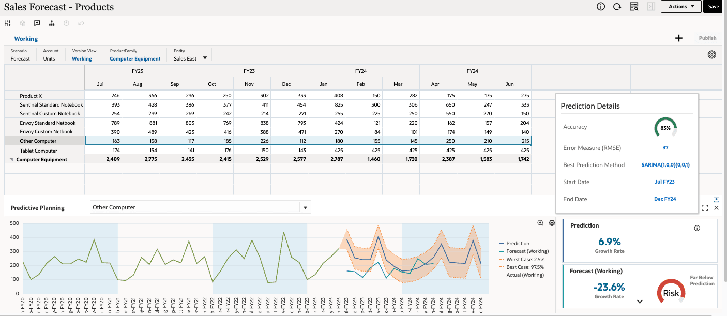This screenshot has width=727, height=316.
Task: Click the information icon in the top bar
Action: 600,7
